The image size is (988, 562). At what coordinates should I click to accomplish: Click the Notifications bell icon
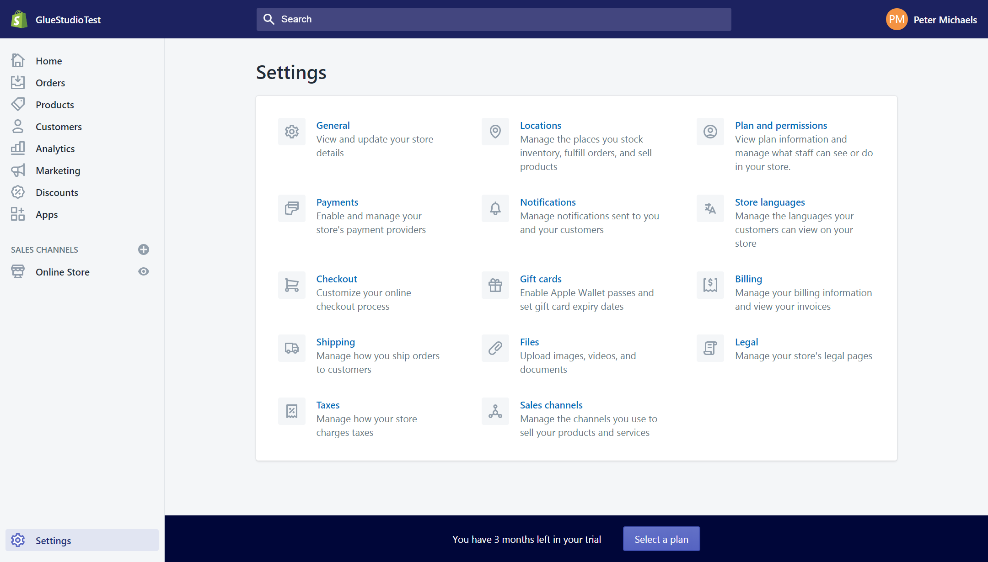click(x=495, y=208)
